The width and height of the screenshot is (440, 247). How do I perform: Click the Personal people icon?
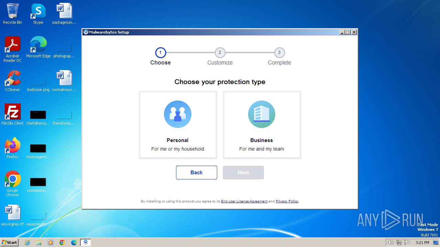click(x=178, y=114)
